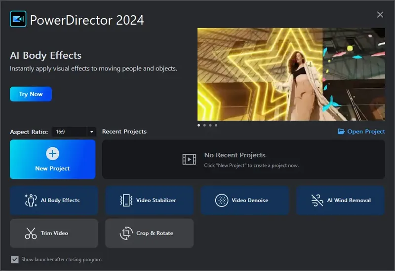395x271 pixels.
Task: Open the Crop & Rotate tool
Action: (x=150, y=233)
